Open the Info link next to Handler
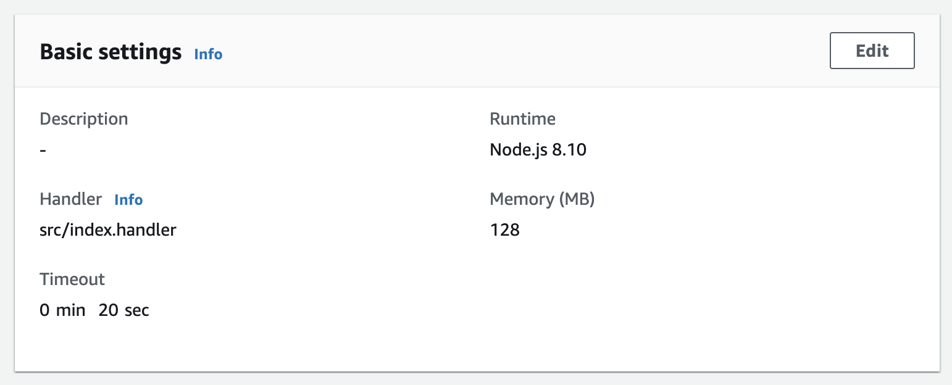 pyautogui.click(x=128, y=200)
